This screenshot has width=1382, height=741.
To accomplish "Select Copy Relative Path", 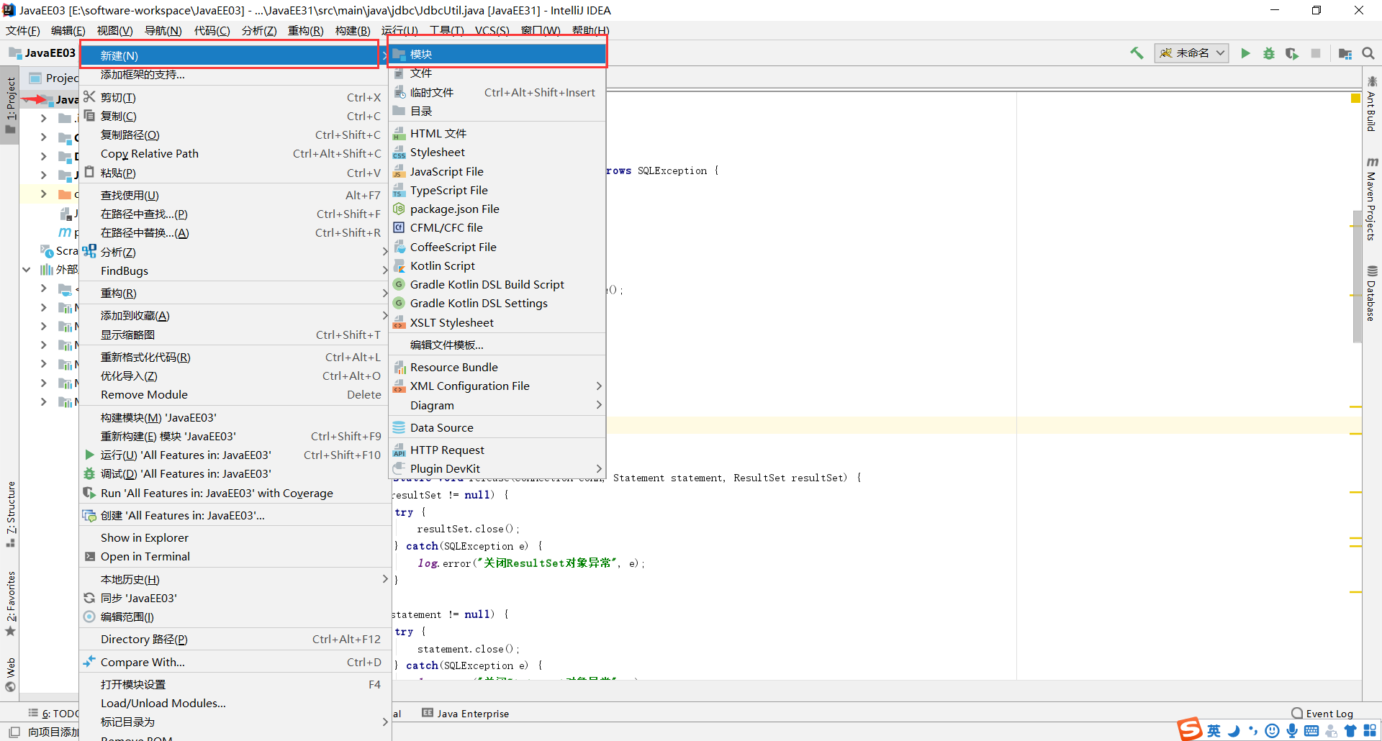I will click(235, 153).
